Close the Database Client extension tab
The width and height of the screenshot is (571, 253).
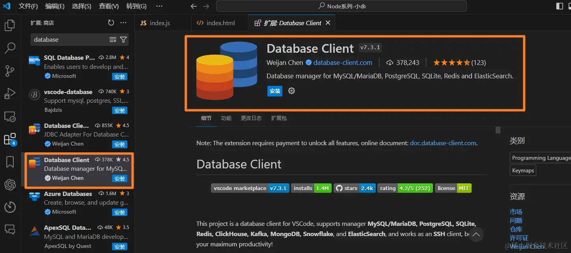[x=328, y=23]
